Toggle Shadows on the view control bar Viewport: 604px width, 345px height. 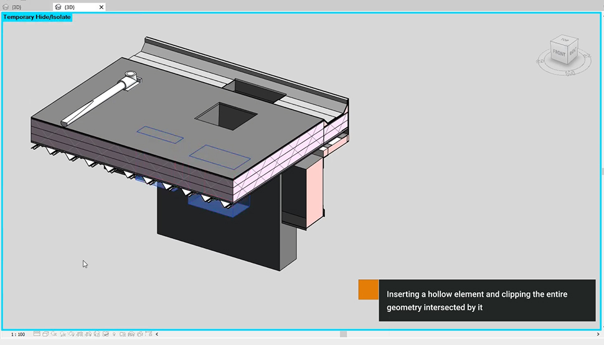[62, 334]
